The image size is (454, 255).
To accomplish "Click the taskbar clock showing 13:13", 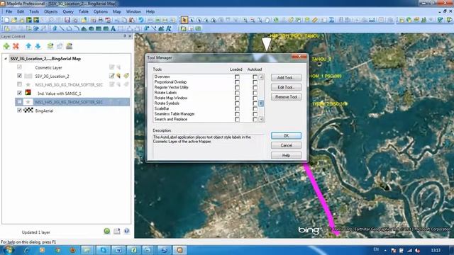I will coord(436,250).
